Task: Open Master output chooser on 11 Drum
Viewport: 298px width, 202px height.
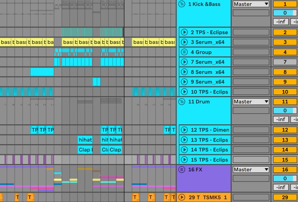Action: coord(251,102)
